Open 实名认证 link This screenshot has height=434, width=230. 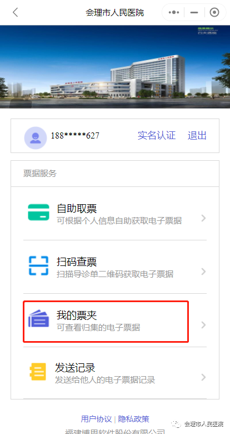click(x=157, y=136)
